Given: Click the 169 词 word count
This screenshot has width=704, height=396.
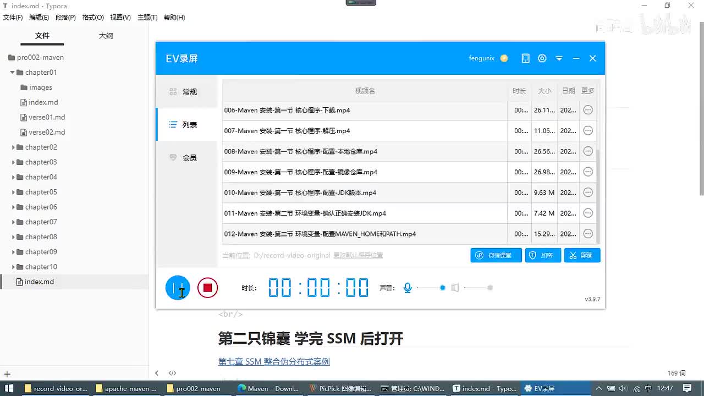Looking at the screenshot, I should [x=676, y=373].
